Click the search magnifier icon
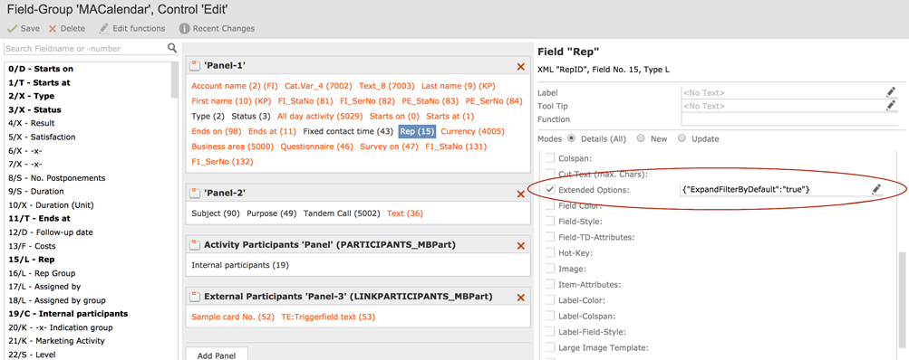The height and width of the screenshot is (360, 909). click(171, 48)
